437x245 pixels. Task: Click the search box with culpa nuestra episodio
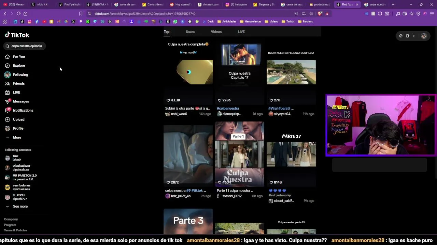25,46
